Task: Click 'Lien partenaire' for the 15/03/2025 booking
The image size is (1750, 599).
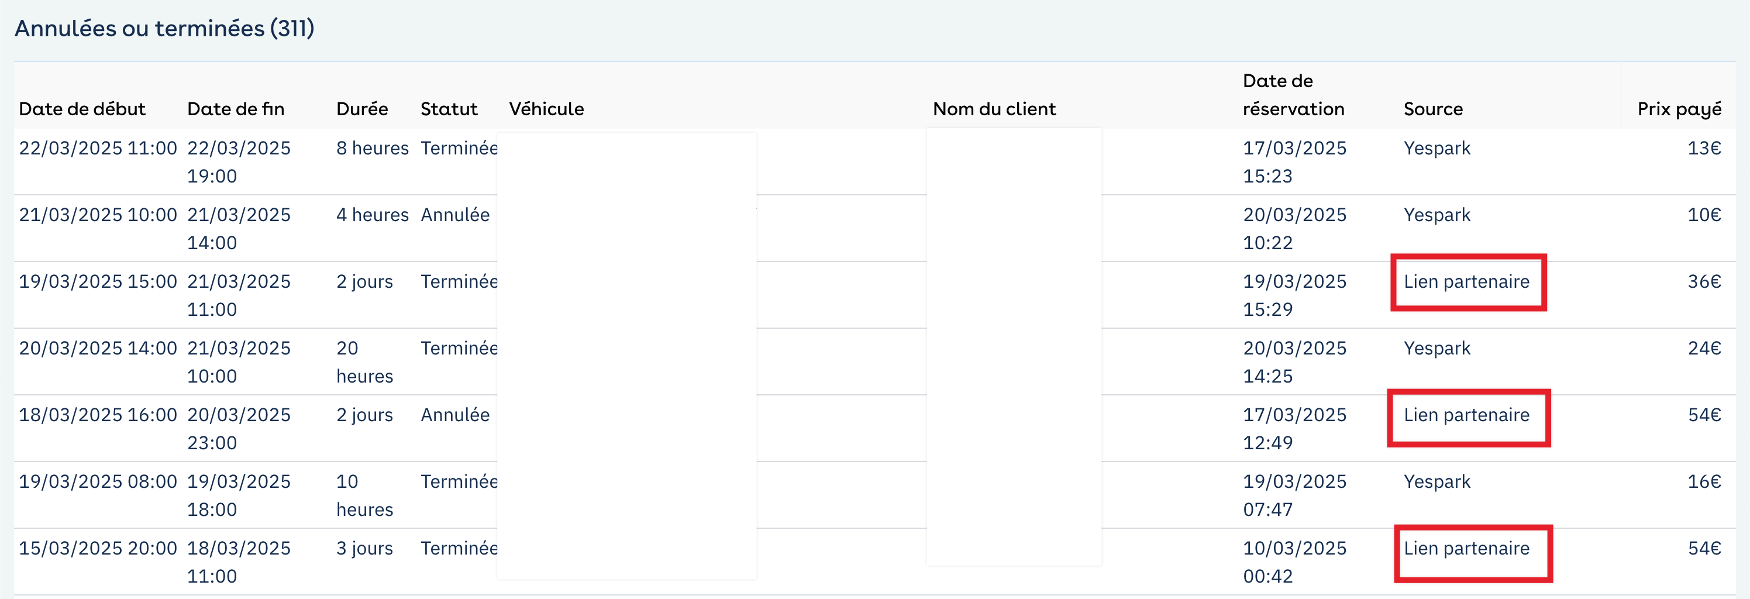Action: pos(1467,548)
